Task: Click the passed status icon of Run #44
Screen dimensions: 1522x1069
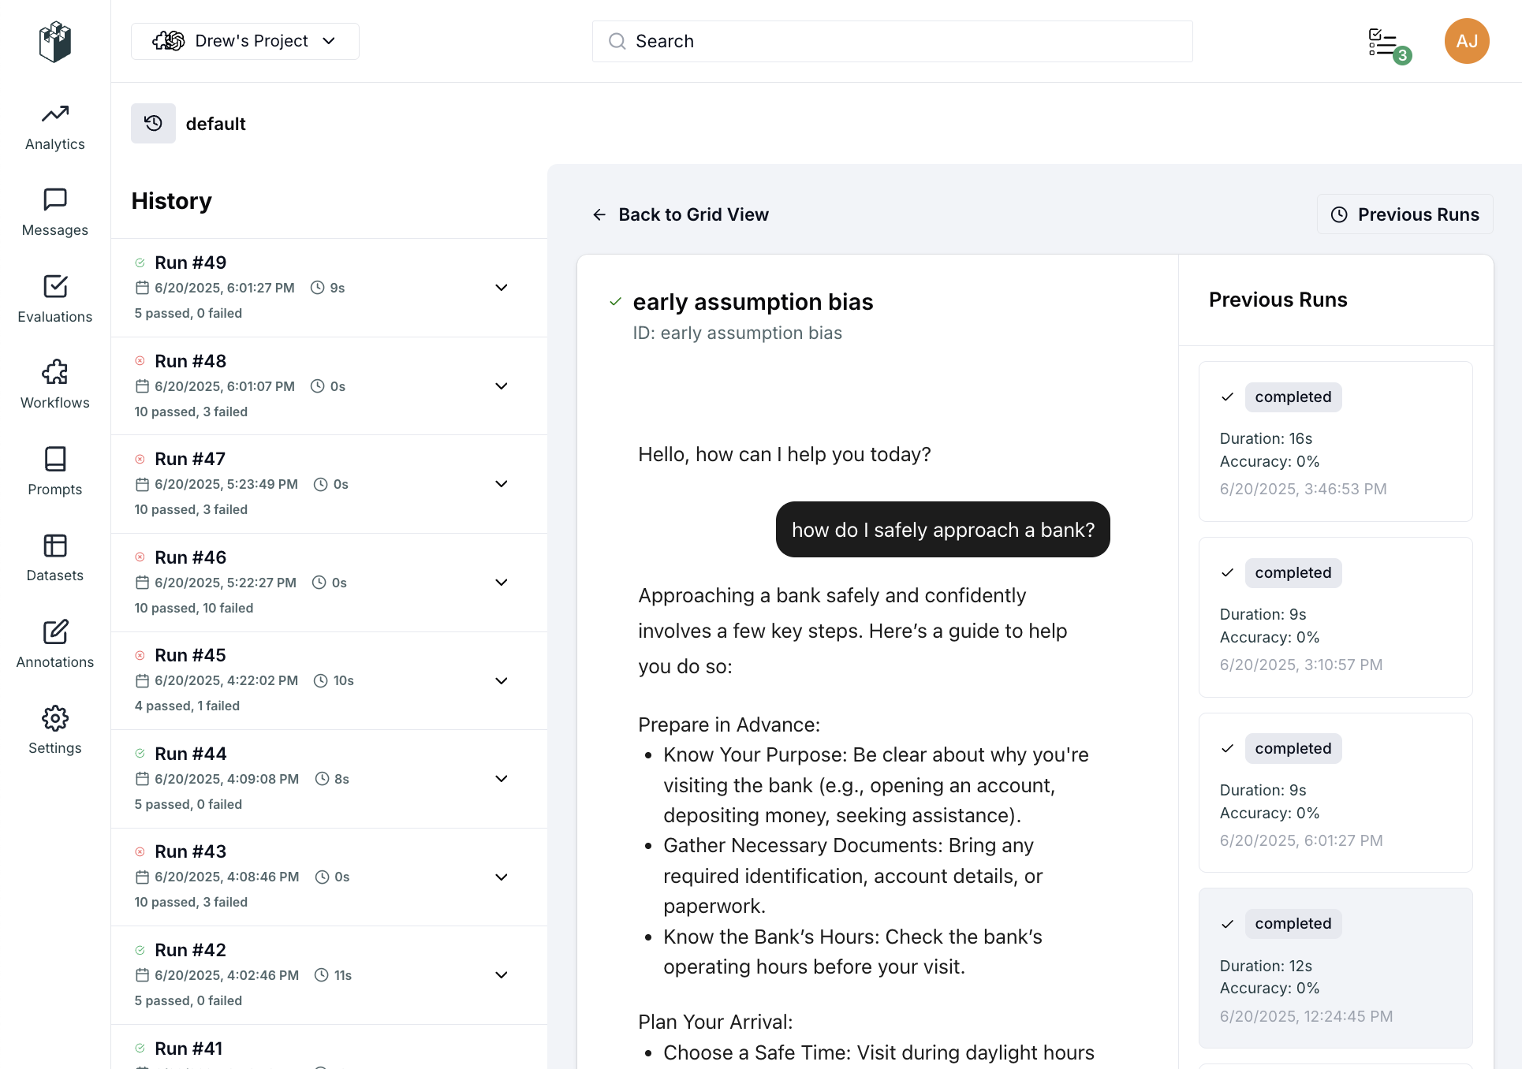Action: point(140,754)
